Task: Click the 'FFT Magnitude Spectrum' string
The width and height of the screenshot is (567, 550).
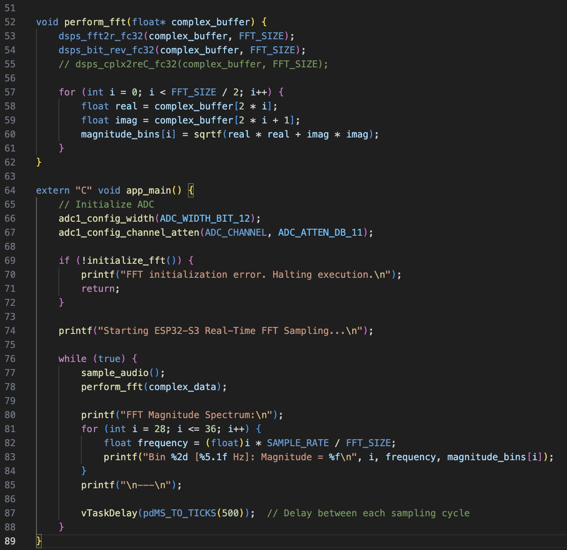Action: 196,415
